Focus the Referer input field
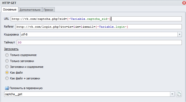This screenshot has height=102, width=186. 99,27
